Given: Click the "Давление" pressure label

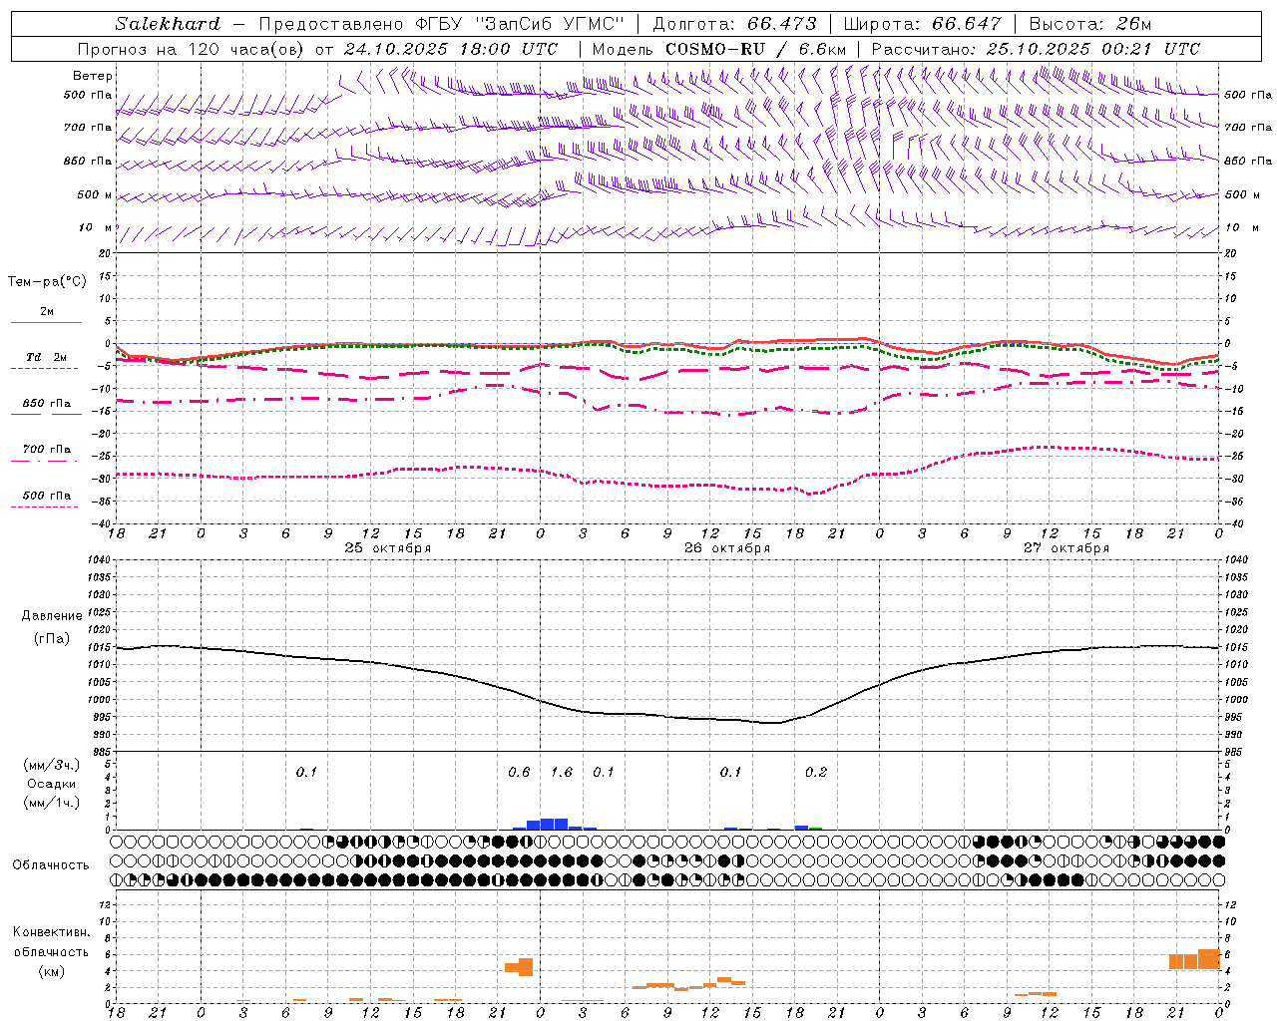Looking at the screenshot, I should click(x=52, y=616).
